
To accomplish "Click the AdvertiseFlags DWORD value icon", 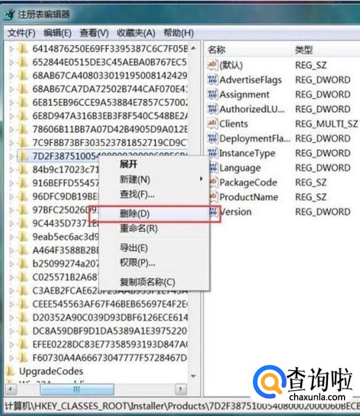I will [x=212, y=80].
